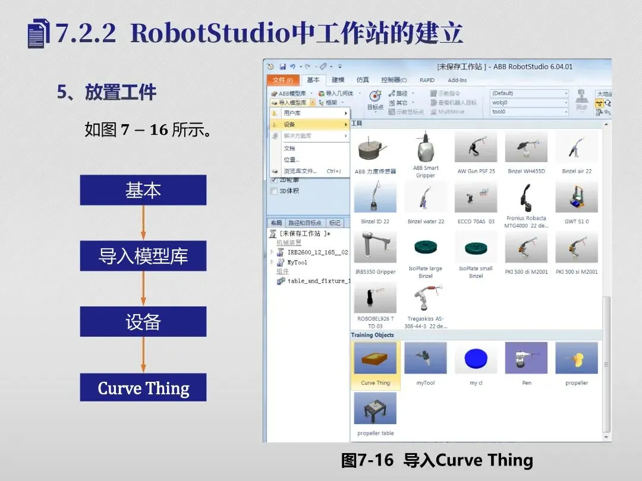Viewport: 642px width, 481px height.
Task: Click the 同步 synchronize icon
Action: (x=581, y=97)
